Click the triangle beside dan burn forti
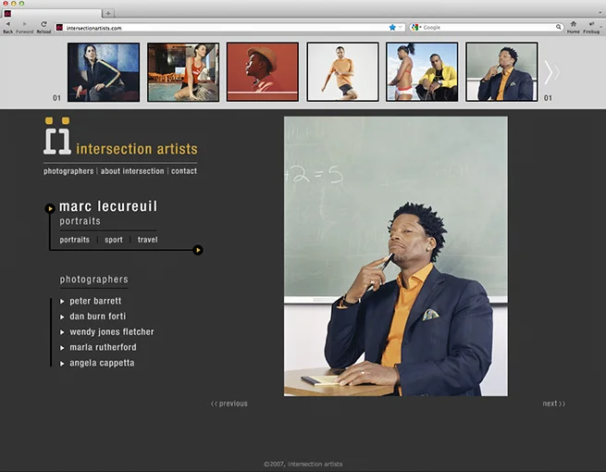 click(62, 317)
